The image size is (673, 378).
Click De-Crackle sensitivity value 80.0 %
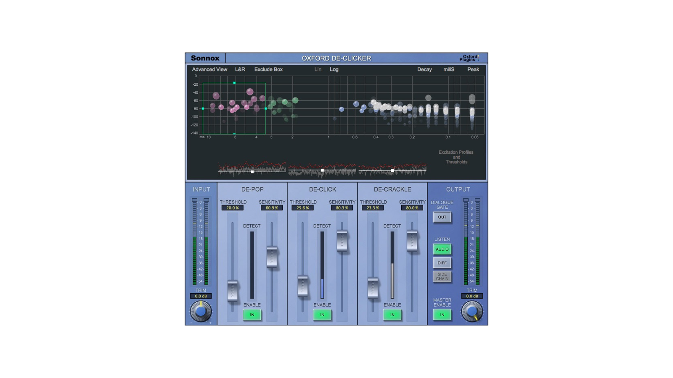[412, 208]
